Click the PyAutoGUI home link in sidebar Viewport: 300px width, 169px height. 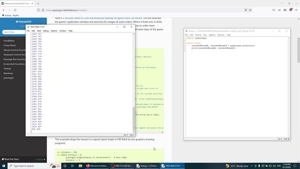click(x=23, y=22)
